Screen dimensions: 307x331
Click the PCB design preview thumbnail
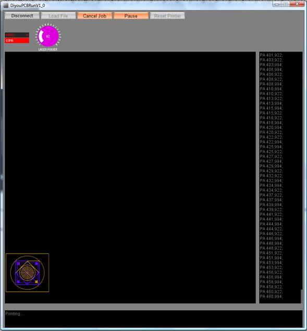pyautogui.click(x=28, y=273)
